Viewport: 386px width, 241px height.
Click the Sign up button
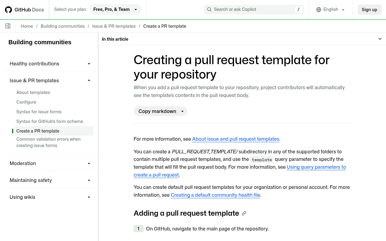pos(369,10)
